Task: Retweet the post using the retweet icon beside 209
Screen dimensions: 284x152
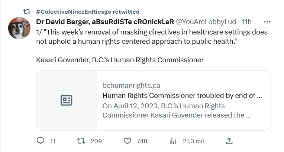Action: [x=80, y=141]
